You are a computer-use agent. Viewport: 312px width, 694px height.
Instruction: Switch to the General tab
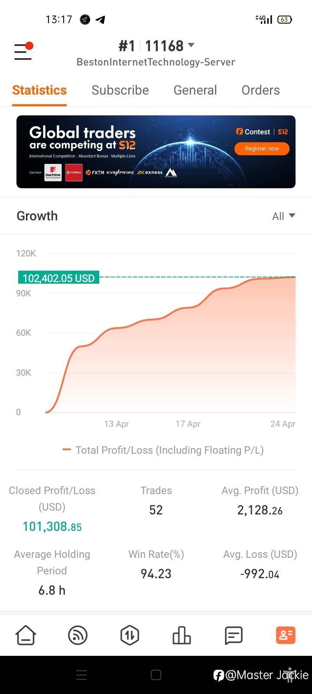pyautogui.click(x=195, y=90)
